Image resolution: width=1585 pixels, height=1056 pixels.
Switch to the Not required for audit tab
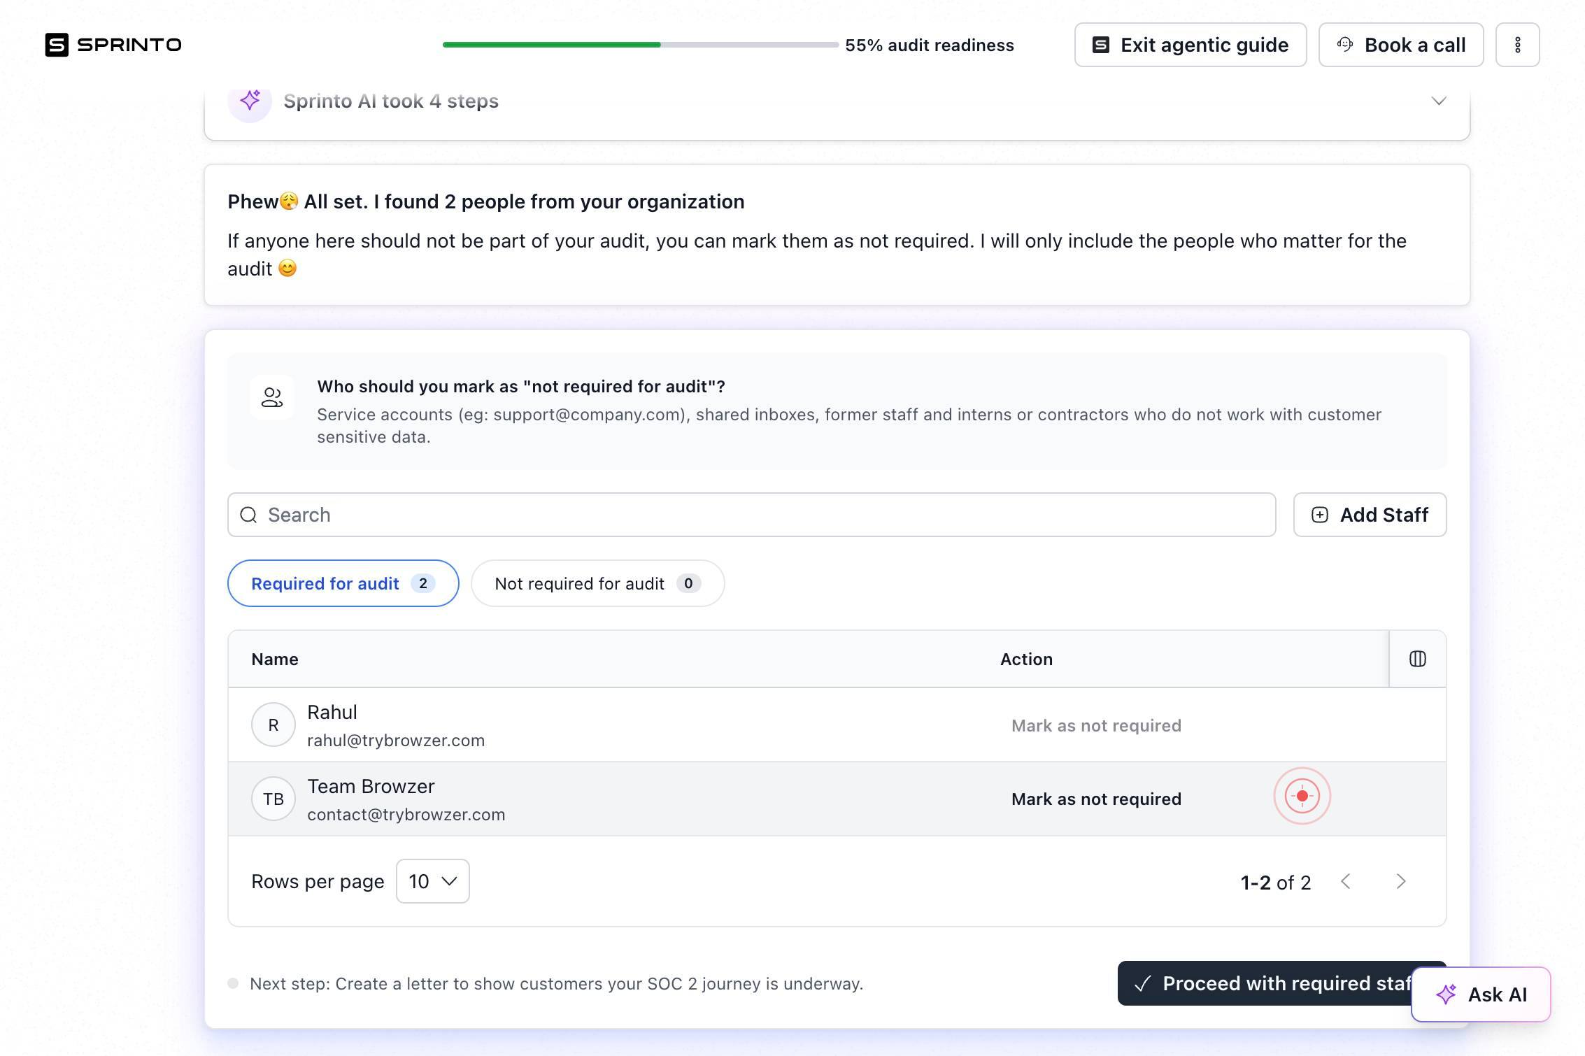pos(597,583)
